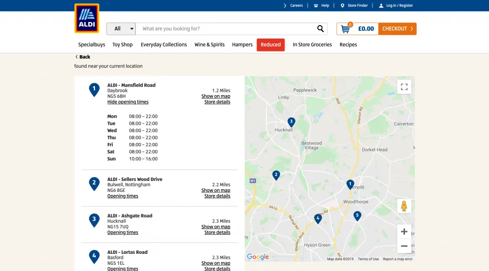Click the Log in user icon
489x271 pixels.
pyautogui.click(x=381, y=6)
